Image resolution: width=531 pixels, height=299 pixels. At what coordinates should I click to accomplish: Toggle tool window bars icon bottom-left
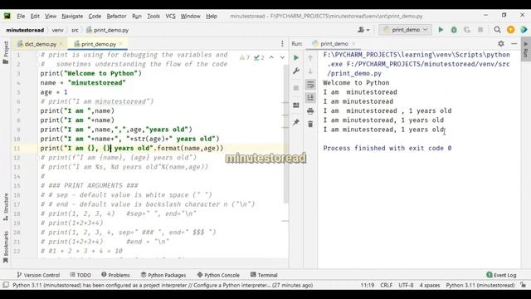click(6, 285)
